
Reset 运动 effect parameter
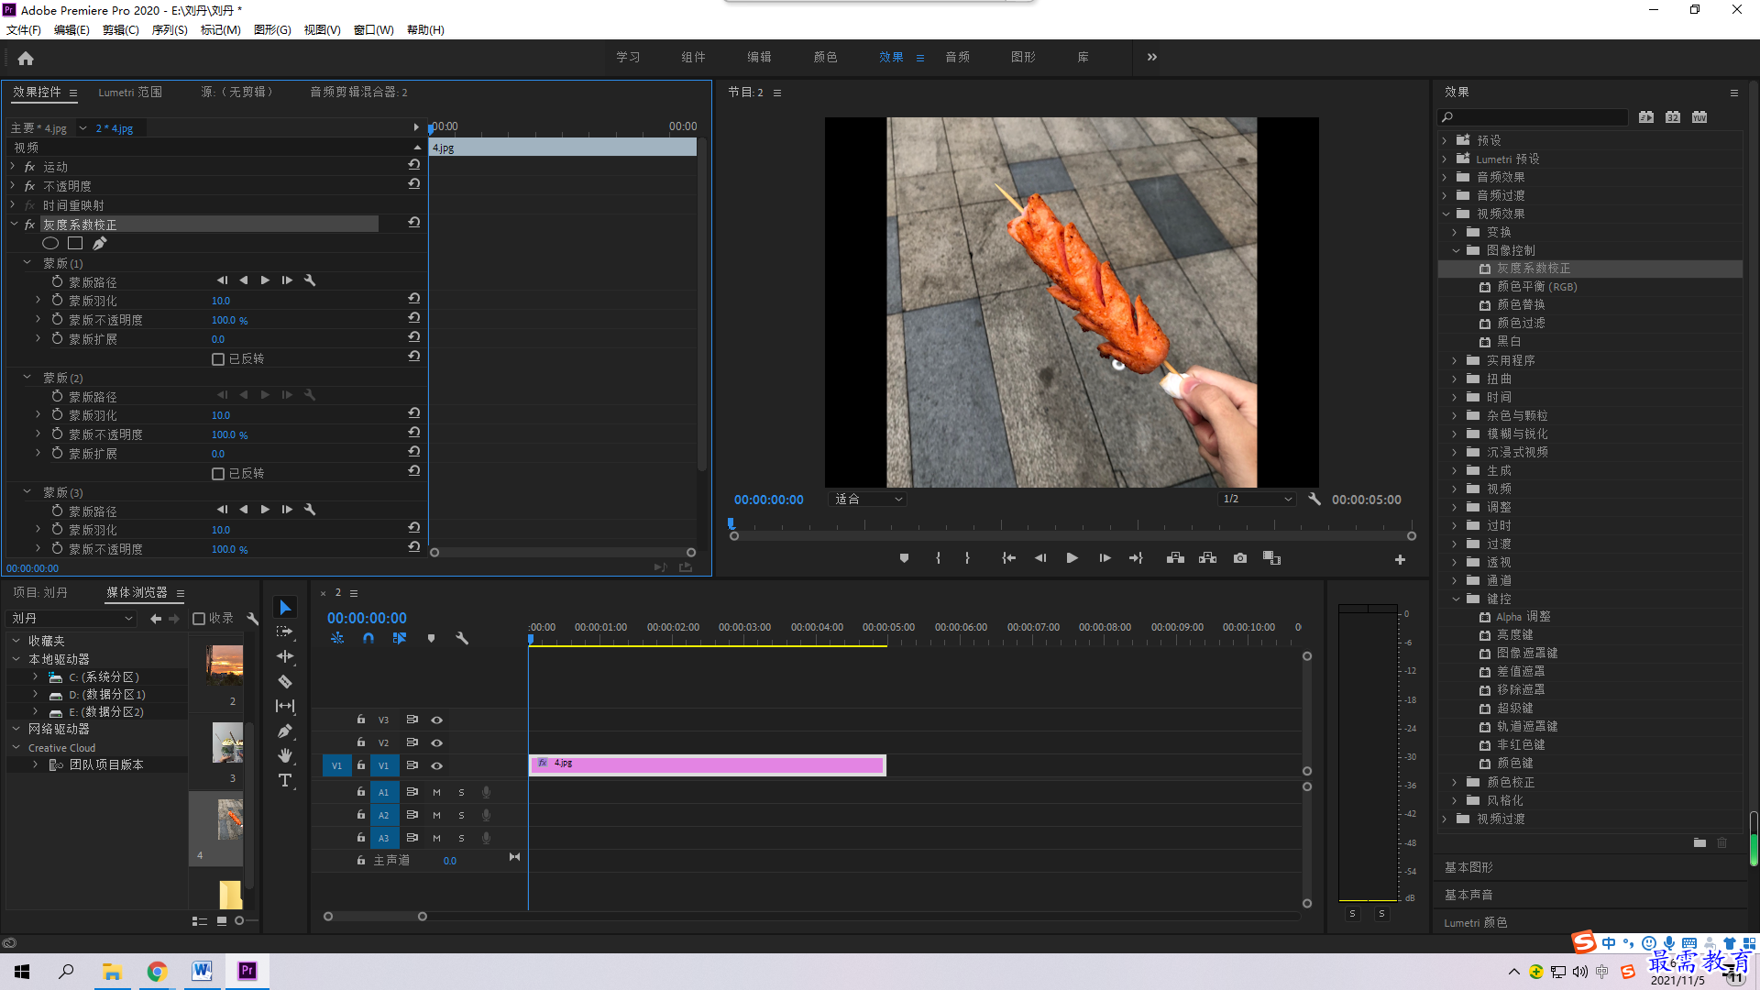[x=414, y=165]
